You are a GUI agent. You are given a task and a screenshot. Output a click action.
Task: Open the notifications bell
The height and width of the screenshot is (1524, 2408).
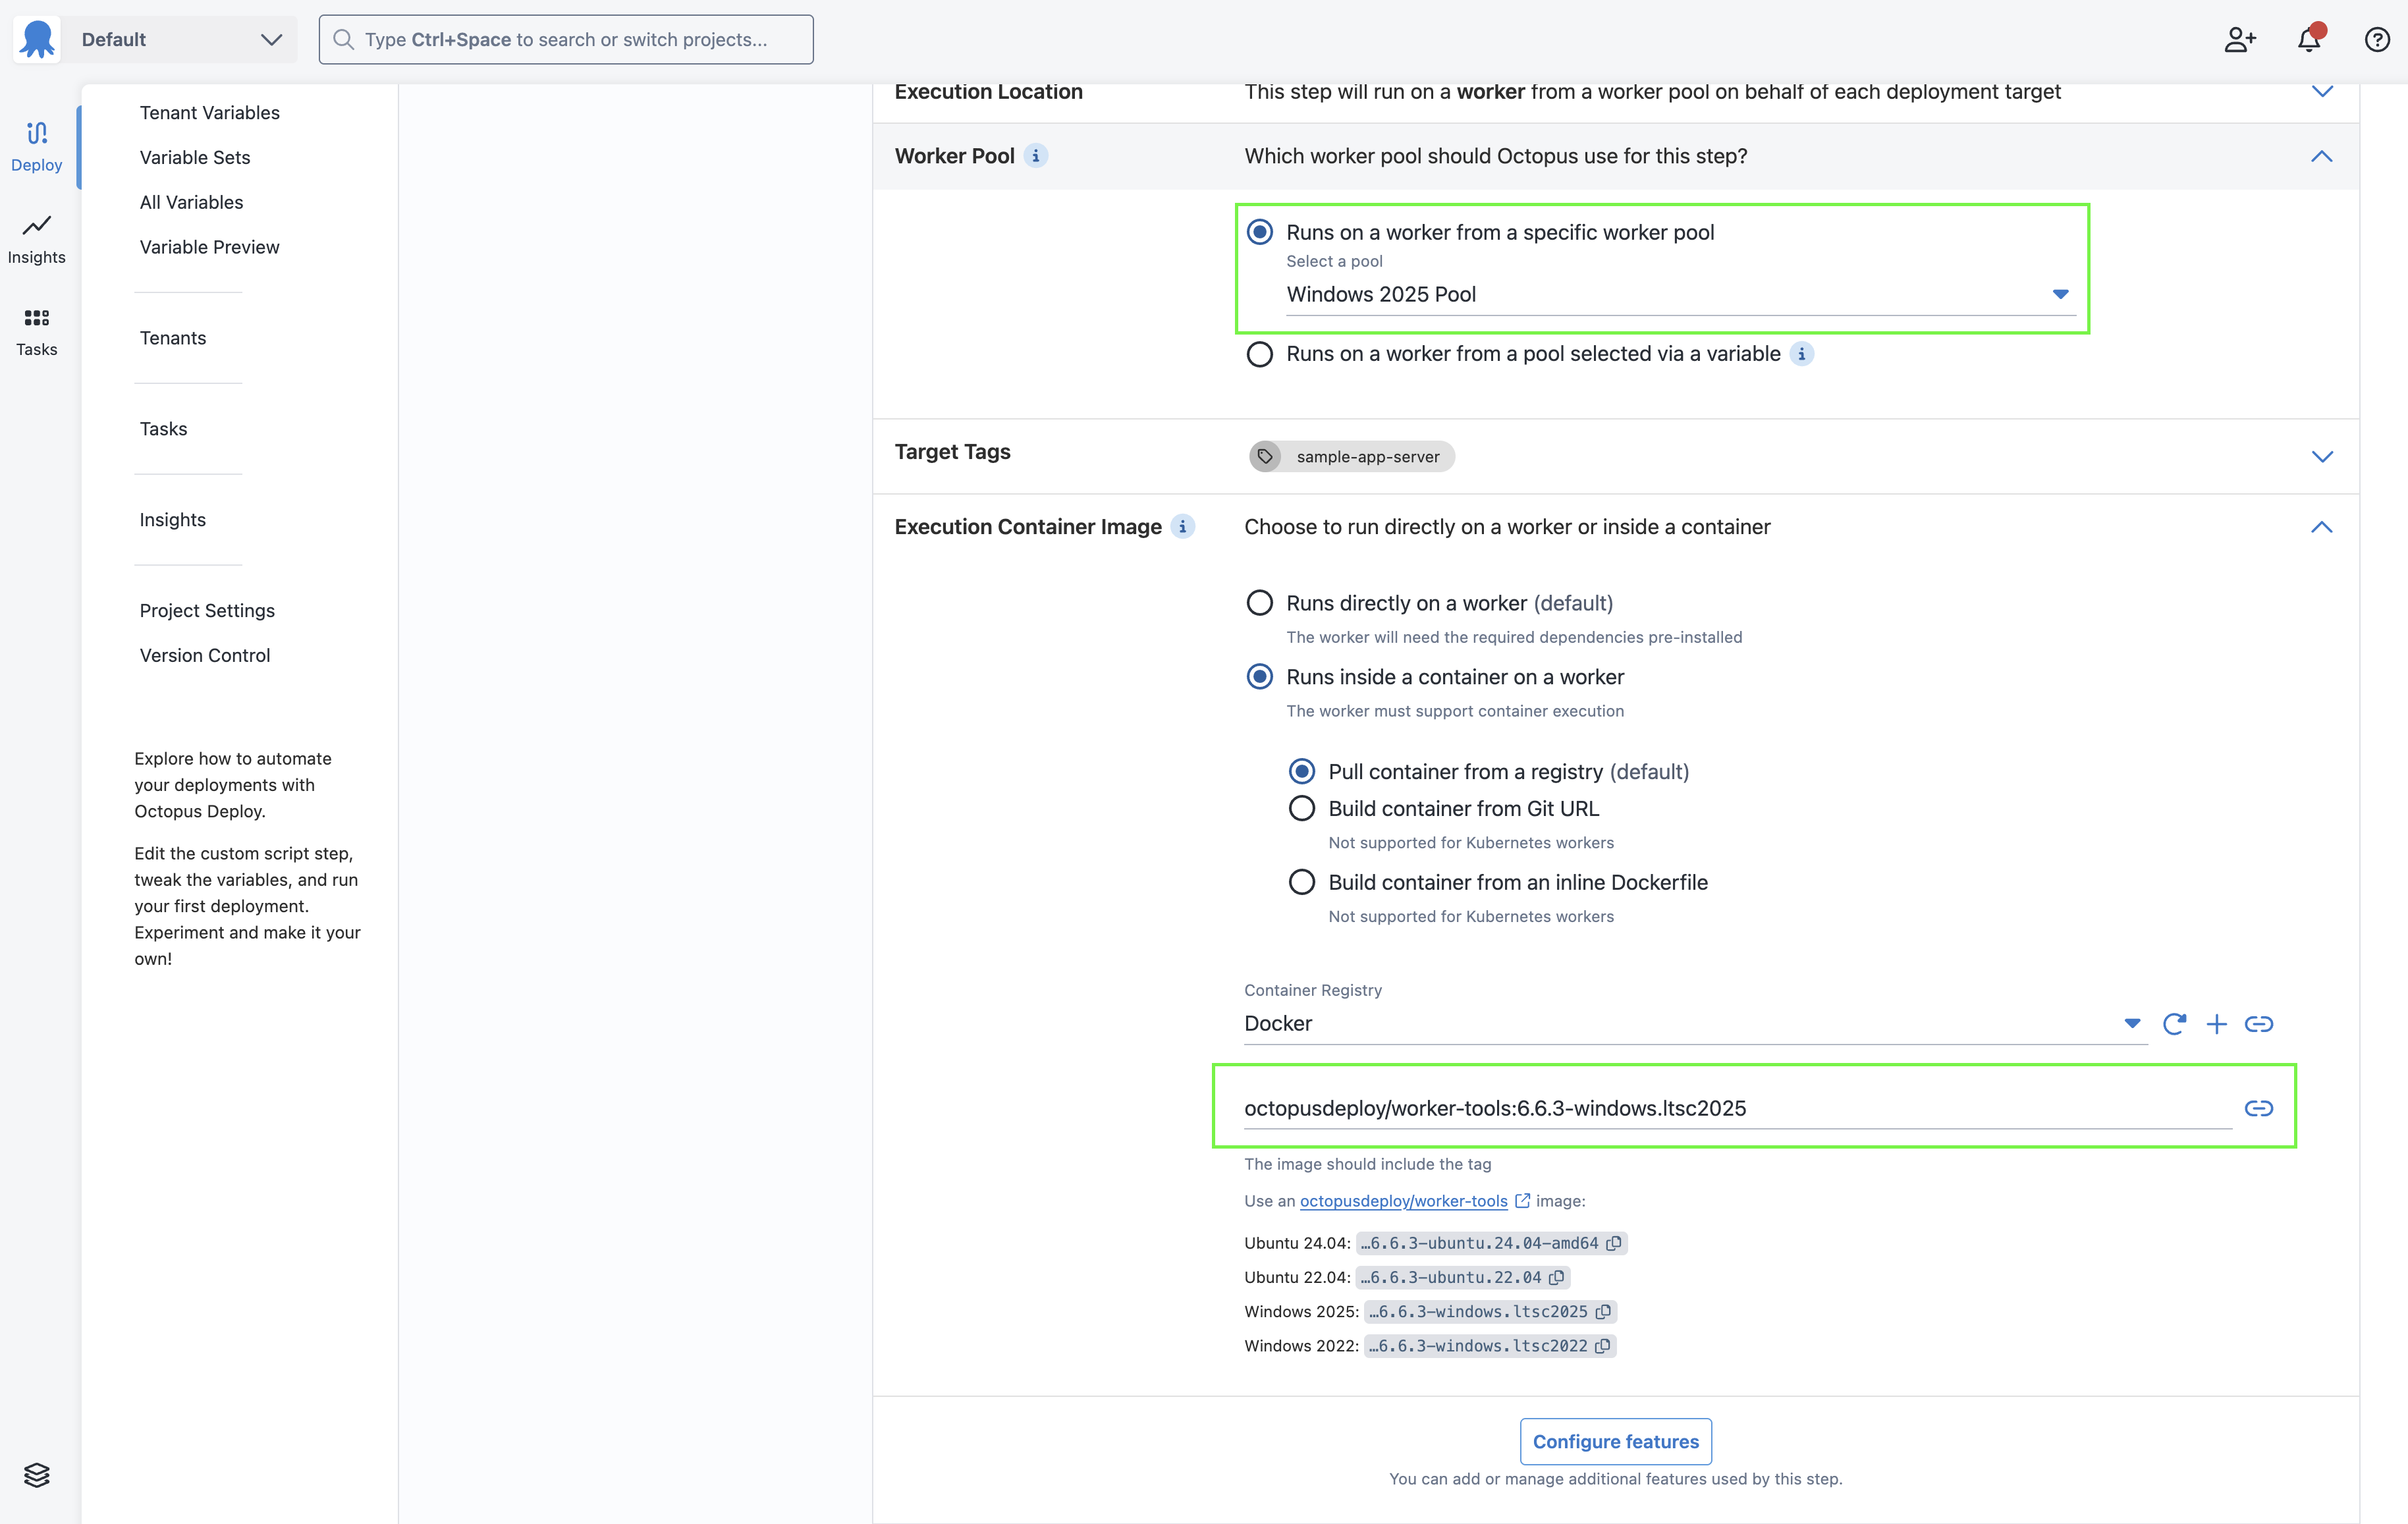click(x=2309, y=39)
